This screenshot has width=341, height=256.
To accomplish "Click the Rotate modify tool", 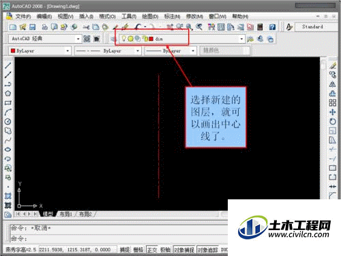I will [333, 122].
